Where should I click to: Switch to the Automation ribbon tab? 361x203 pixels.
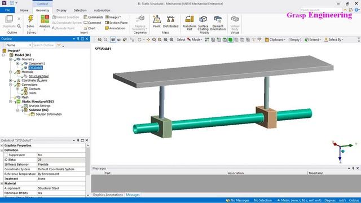pos(102,10)
